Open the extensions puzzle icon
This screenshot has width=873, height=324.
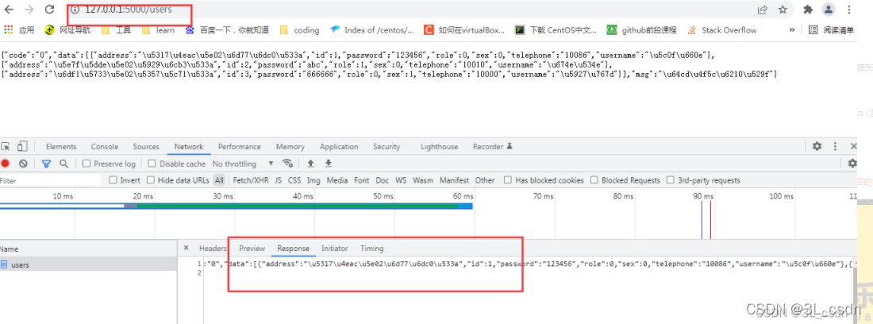(x=808, y=10)
